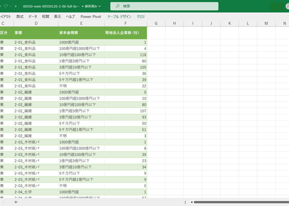The width and height of the screenshot is (289, 206).
Task: Click the magnifier icon in search box
Action: (x=118, y=6)
